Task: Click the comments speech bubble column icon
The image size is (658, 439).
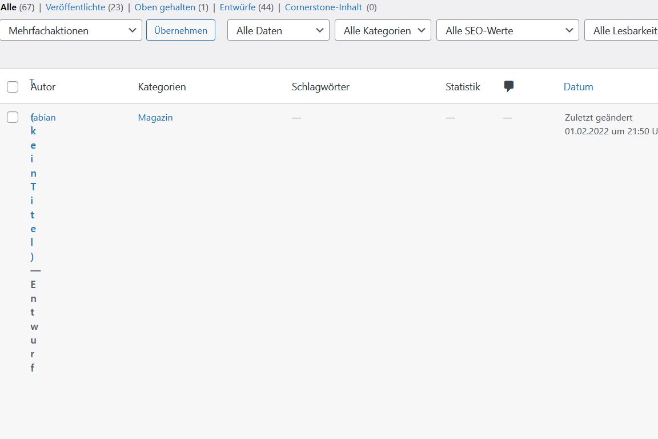Action: click(x=509, y=86)
